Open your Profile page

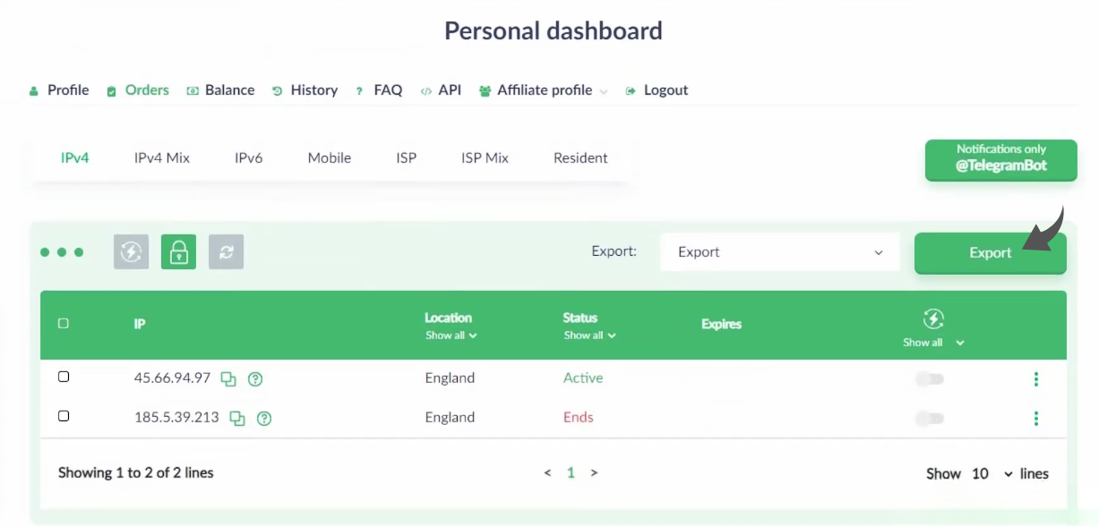[66, 89]
